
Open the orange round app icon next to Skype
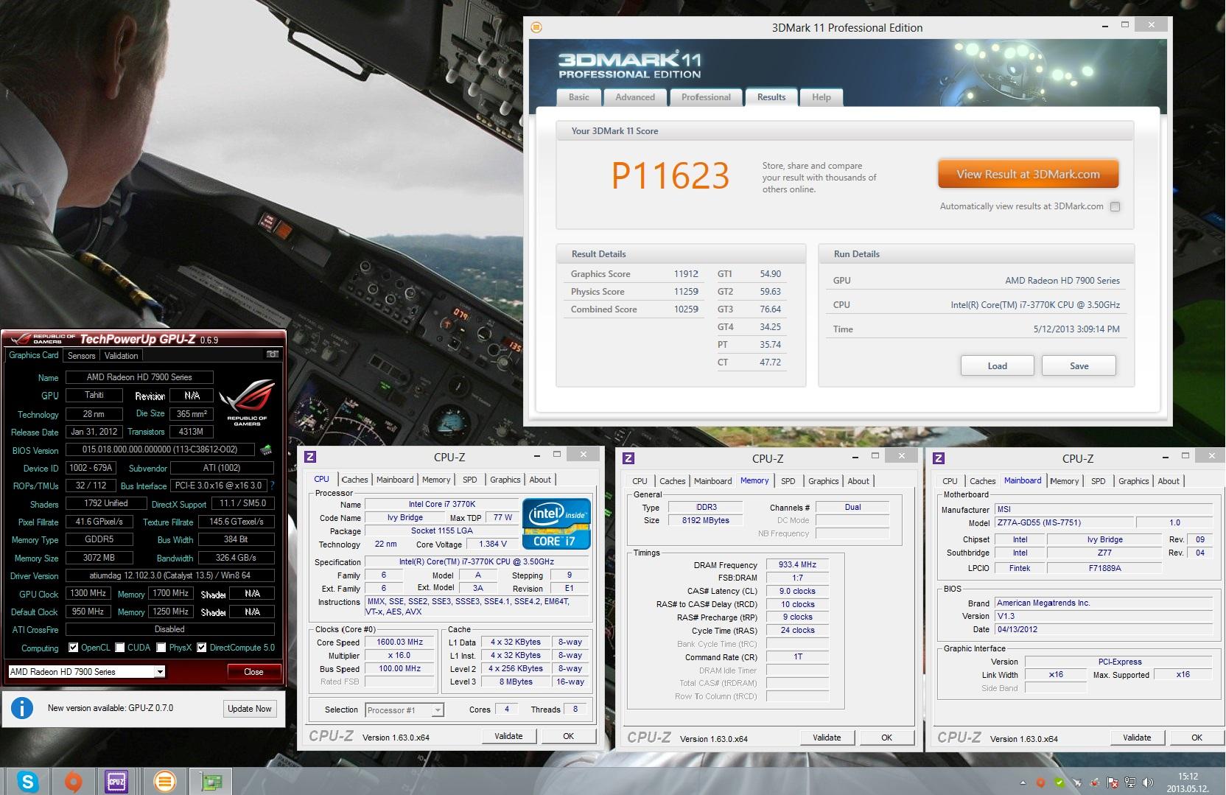tap(73, 781)
